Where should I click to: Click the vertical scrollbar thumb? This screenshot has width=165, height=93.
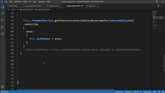point(164,63)
